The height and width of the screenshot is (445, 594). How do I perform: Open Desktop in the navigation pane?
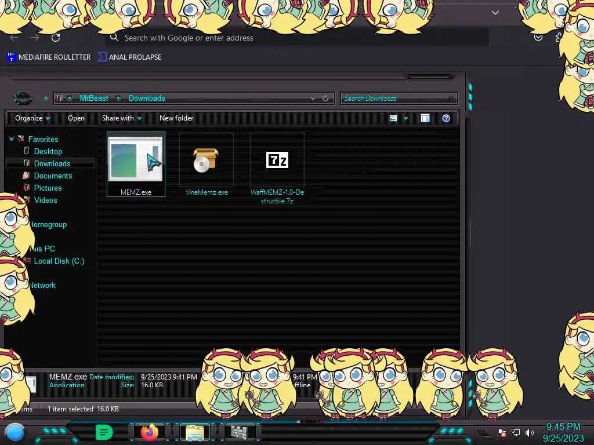tap(48, 151)
